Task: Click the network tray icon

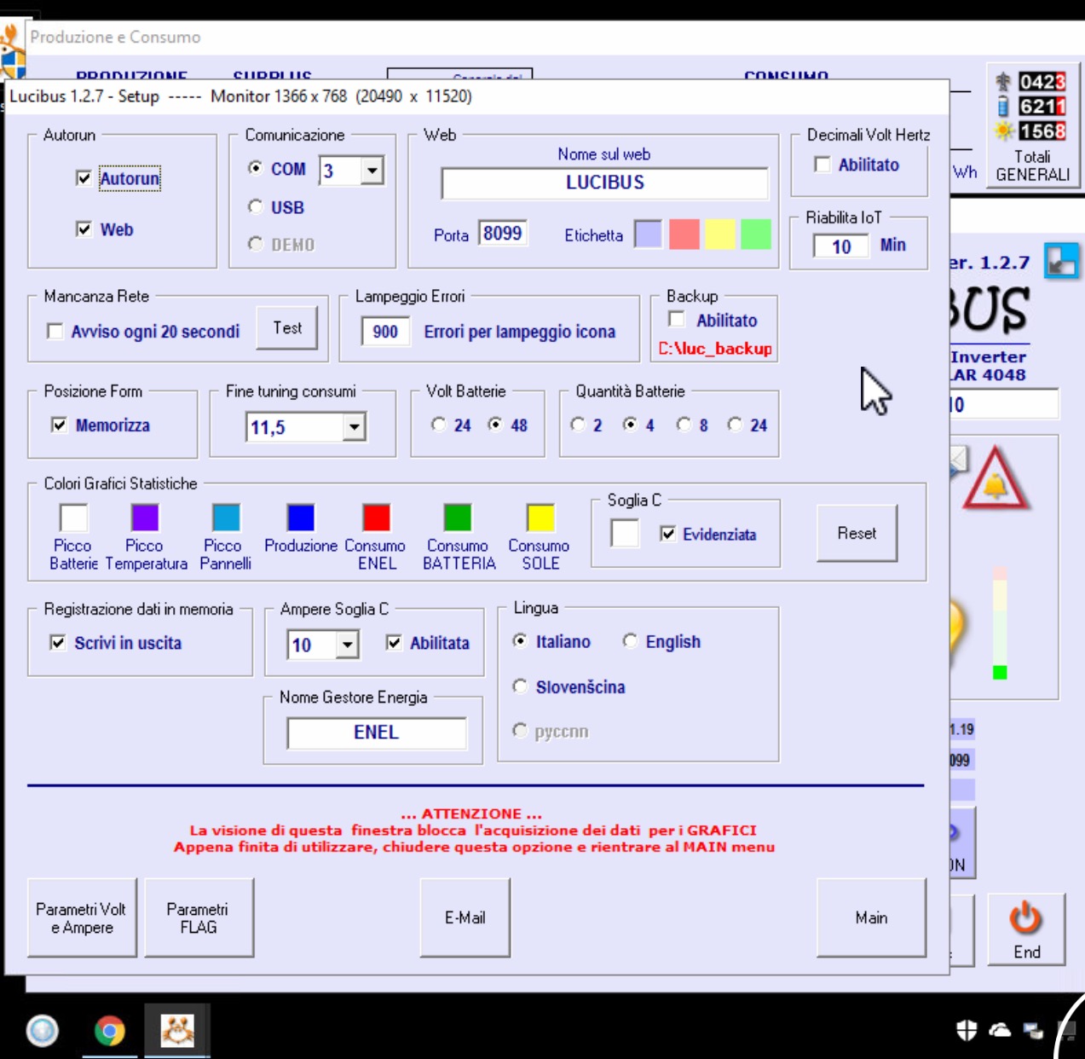Action: coord(1033,1032)
